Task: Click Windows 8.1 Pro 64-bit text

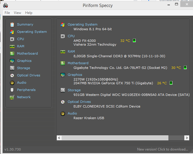Action: [93, 29]
